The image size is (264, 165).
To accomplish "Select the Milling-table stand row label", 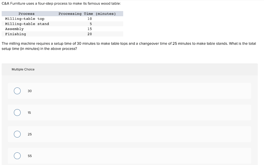I will tap(27, 24).
